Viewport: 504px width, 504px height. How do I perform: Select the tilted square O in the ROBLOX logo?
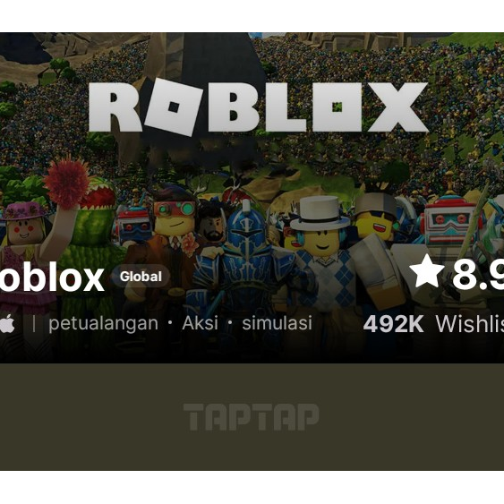[x=174, y=107]
